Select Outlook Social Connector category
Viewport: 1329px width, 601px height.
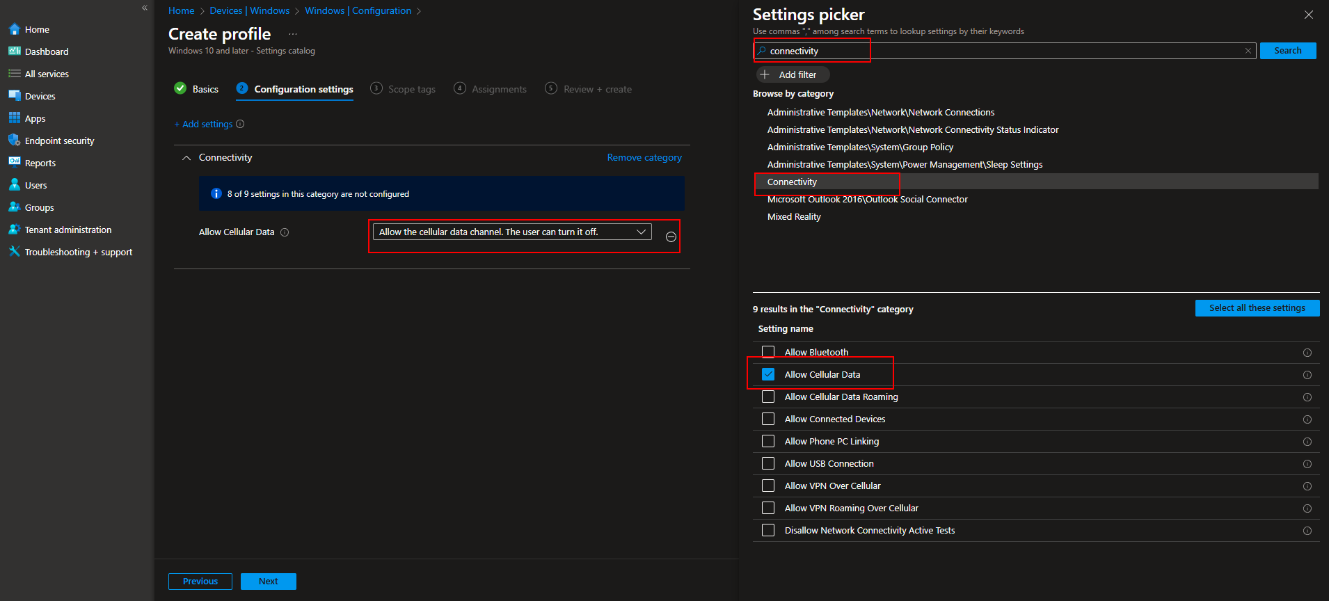(867, 199)
